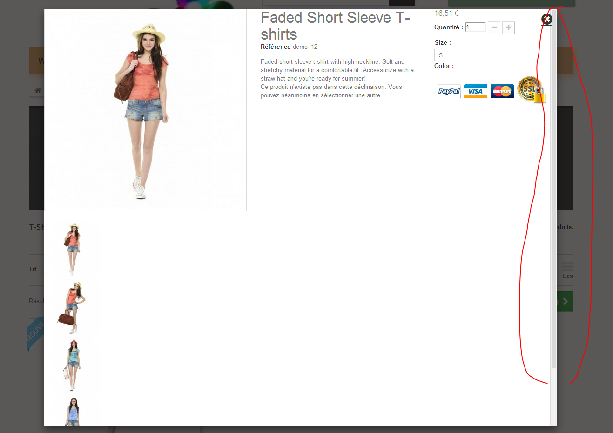Click the PayPal payment logo

point(449,91)
